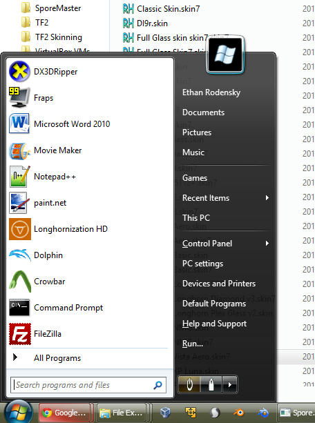Launch Crowbar from its green crowbar icon
Viewport: 315px width, 423px height.
coord(20,282)
